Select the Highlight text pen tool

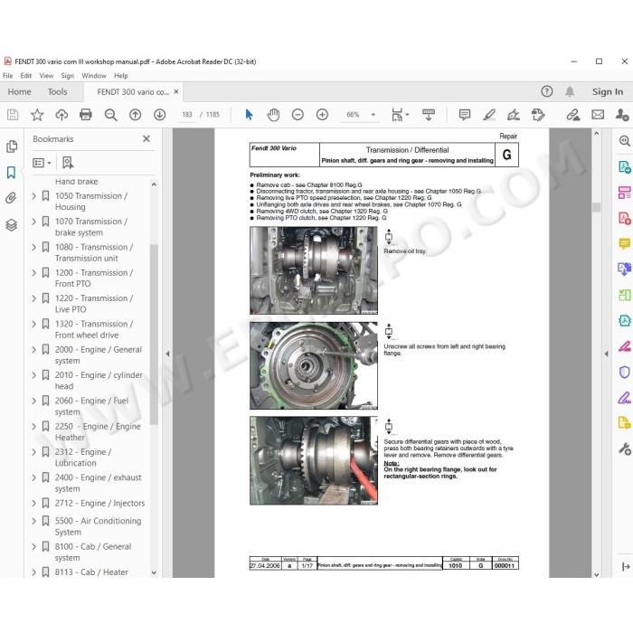[x=489, y=115]
